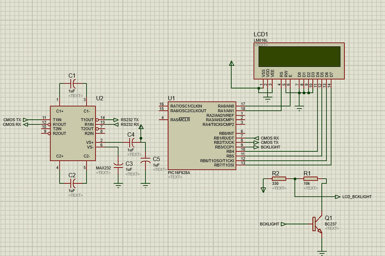Click the CMOS TX terminal arrow at RB2/TX/CK
The height and width of the screenshot is (256, 385).
[256, 142]
